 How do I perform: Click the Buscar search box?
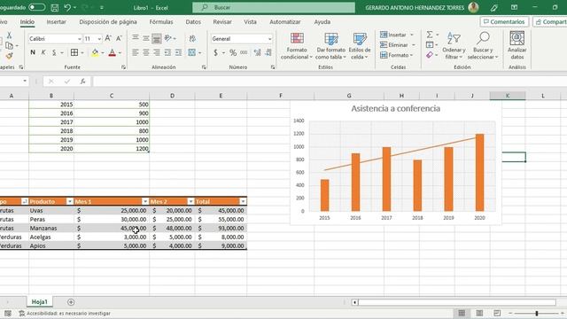(274, 7)
